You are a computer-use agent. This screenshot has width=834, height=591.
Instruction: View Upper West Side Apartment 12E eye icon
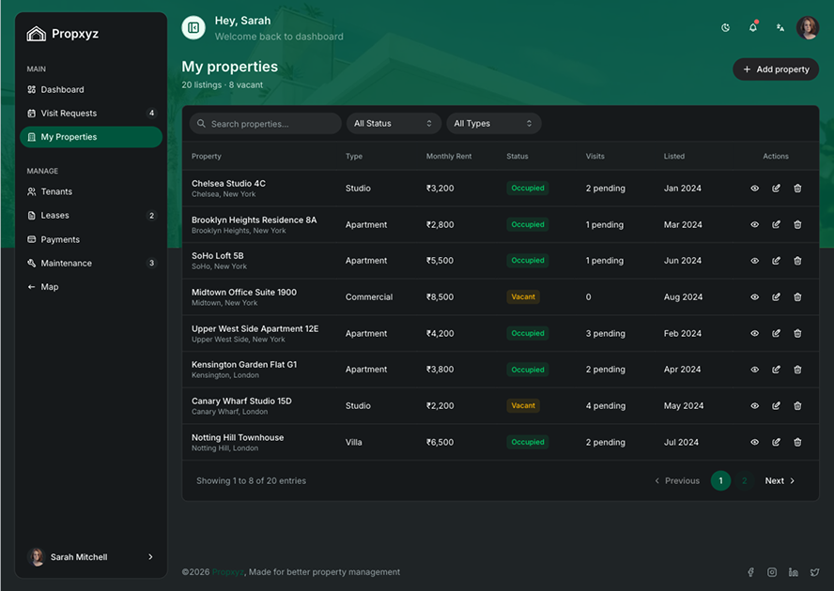click(755, 333)
